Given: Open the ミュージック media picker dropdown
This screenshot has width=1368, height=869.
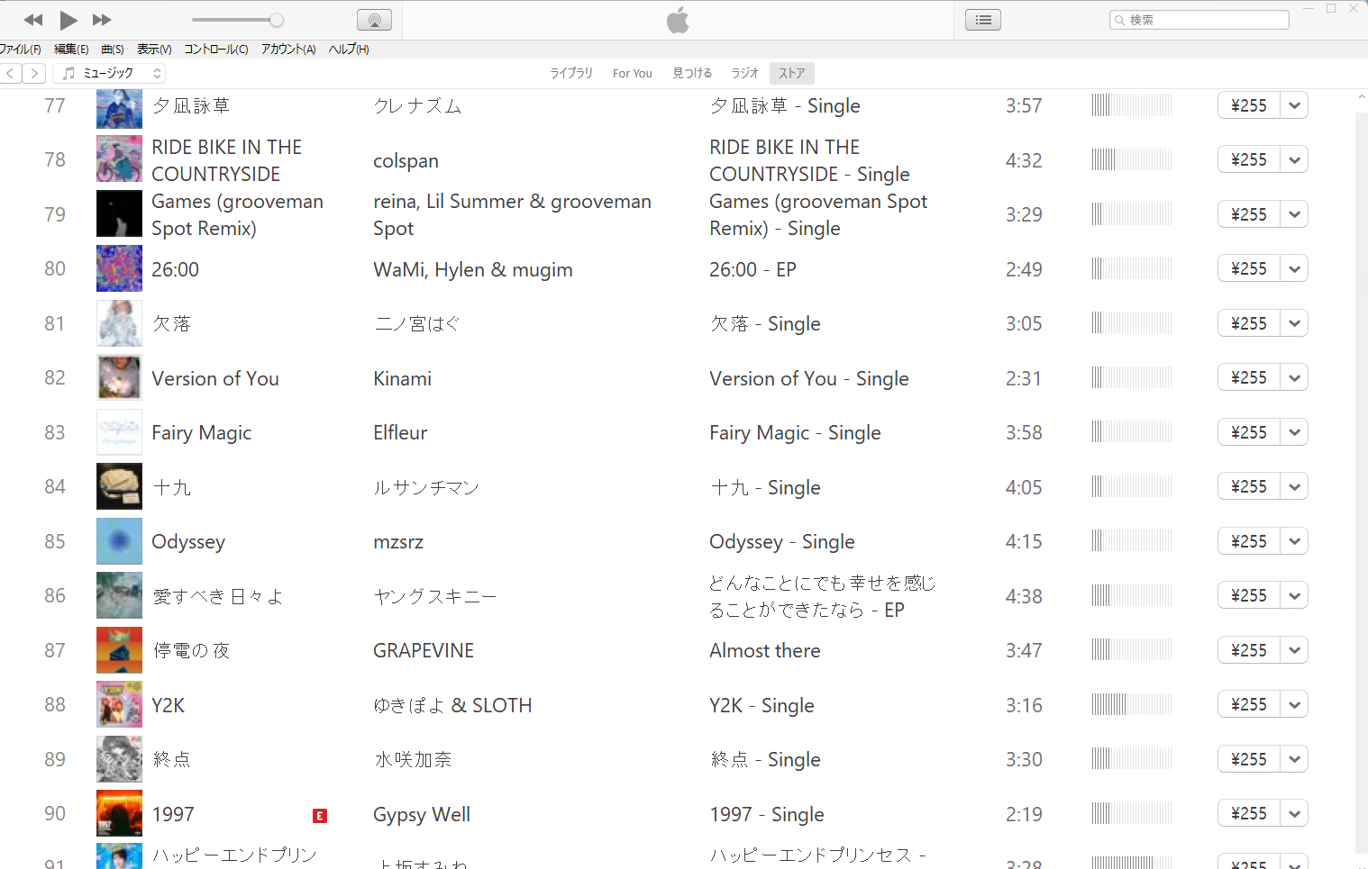Looking at the screenshot, I should point(110,74).
